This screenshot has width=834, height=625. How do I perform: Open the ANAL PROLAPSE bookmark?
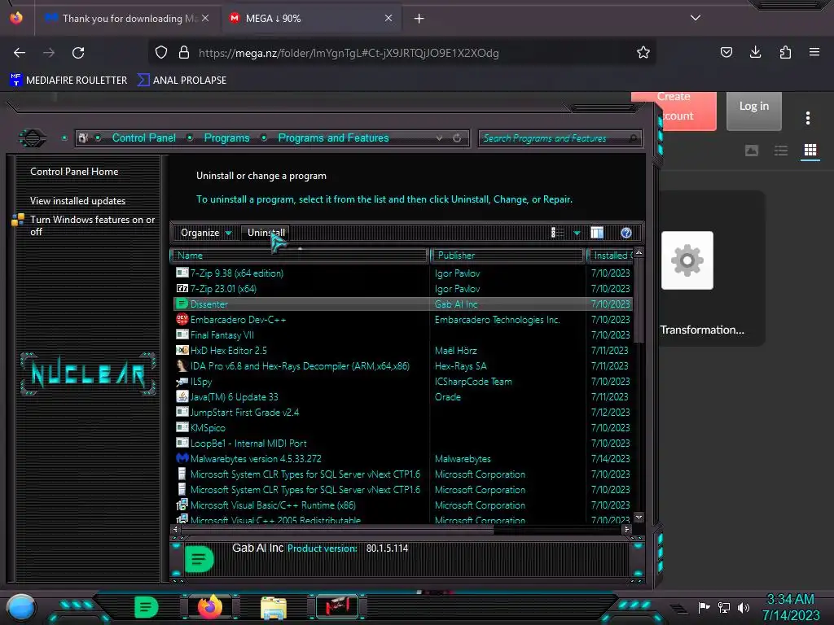pyautogui.click(x=182, y=81)
